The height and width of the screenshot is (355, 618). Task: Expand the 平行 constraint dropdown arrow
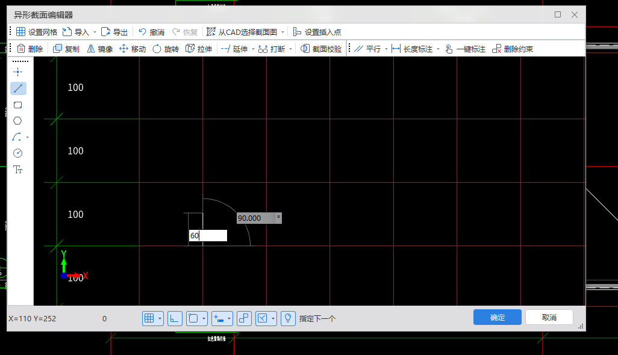pos(386,49)
